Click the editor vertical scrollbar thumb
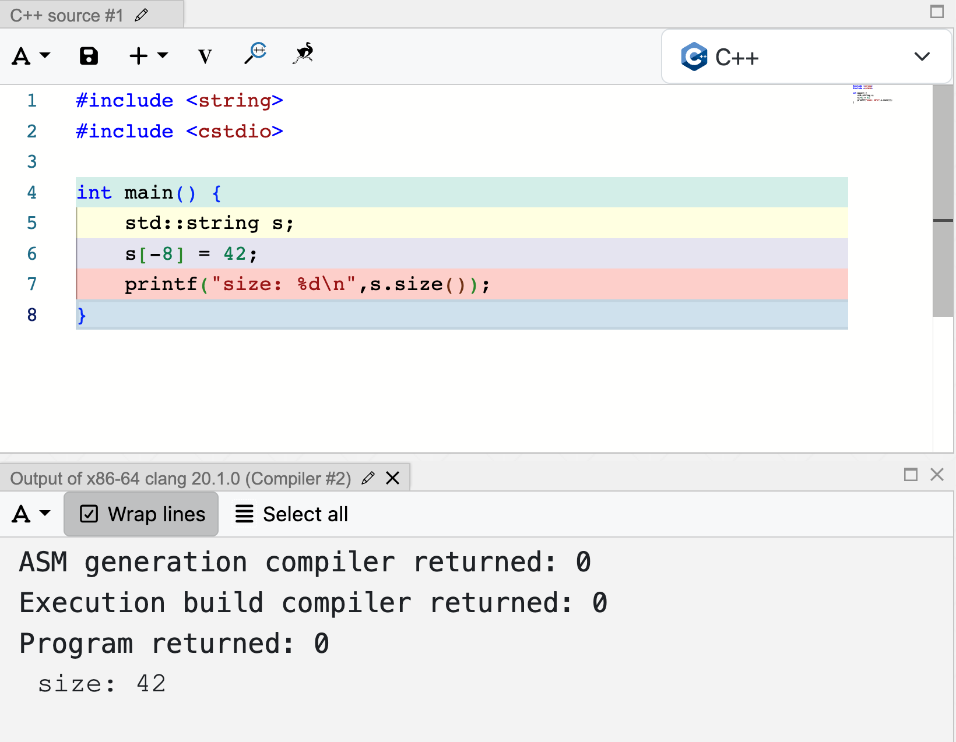 [943, 201]
